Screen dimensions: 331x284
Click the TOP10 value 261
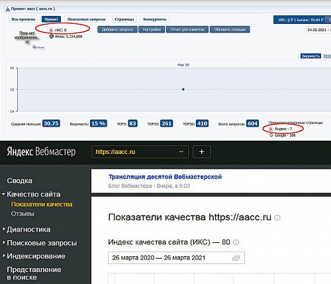point(167,123)
